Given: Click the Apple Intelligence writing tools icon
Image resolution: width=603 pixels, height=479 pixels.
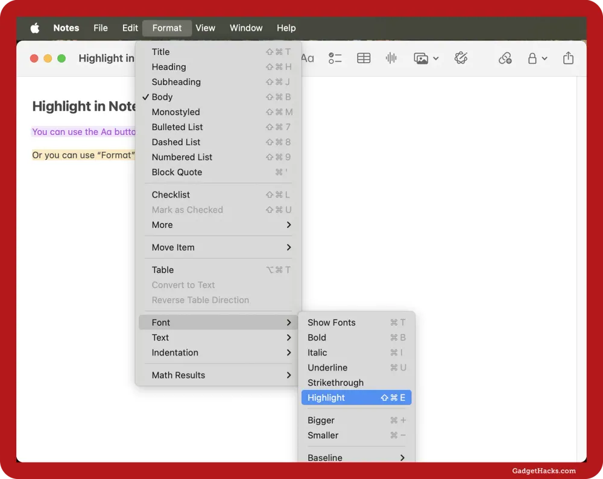Looking at the screenshot, I should 461,58.
